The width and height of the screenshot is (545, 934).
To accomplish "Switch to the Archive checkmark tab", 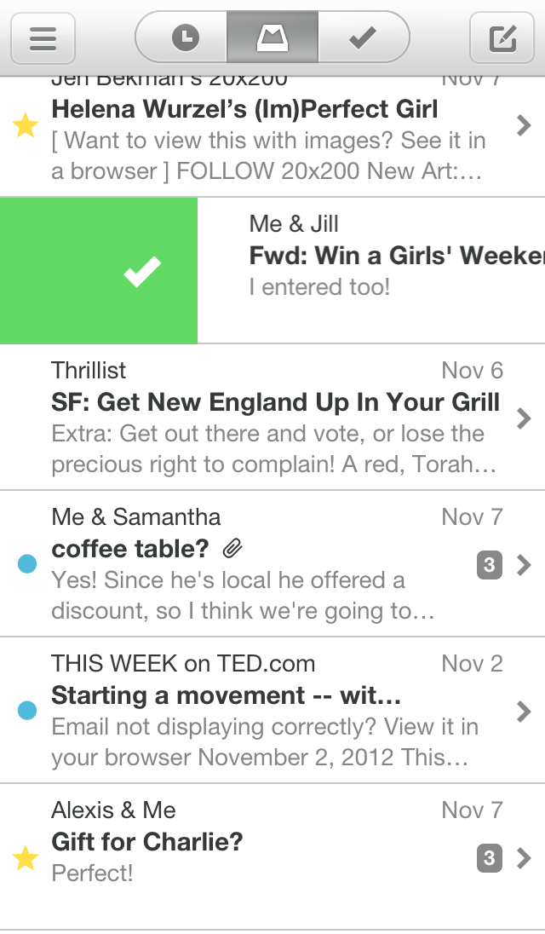I will [x=364, y=37].
